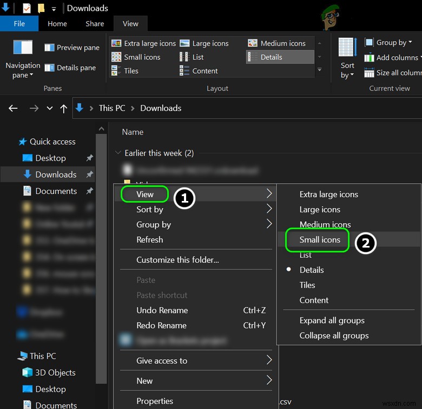This screenshot has height=409, width=422.
Task: Toggle the Preview pane
Action: click(72, 48)
